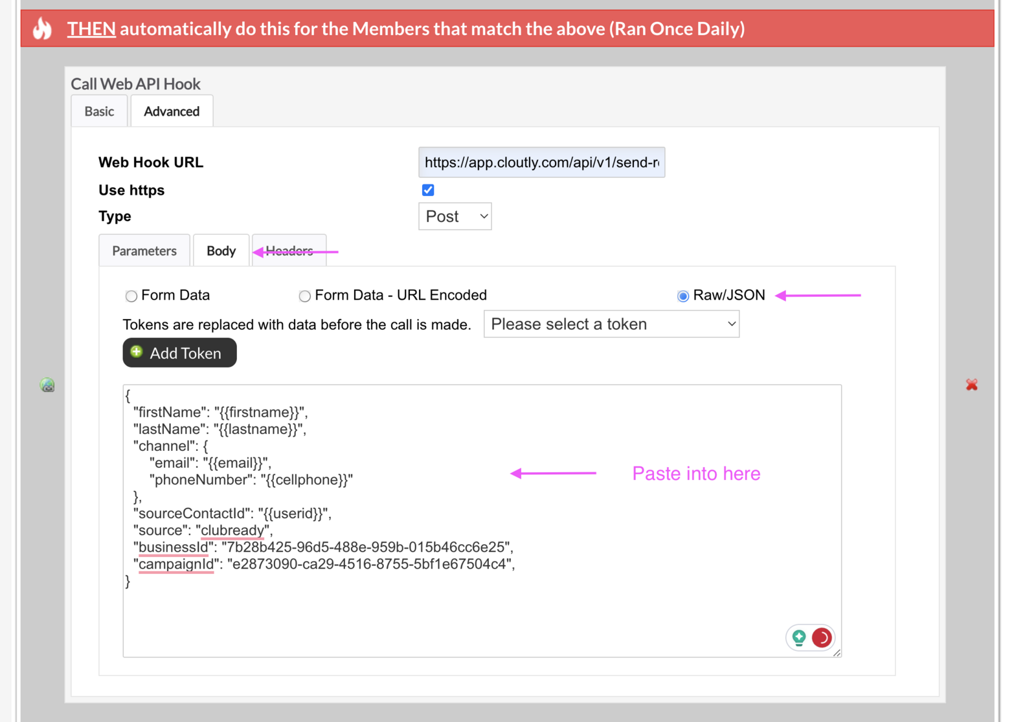
Task: Click the underlined THEN link
Action: [91, 29]
